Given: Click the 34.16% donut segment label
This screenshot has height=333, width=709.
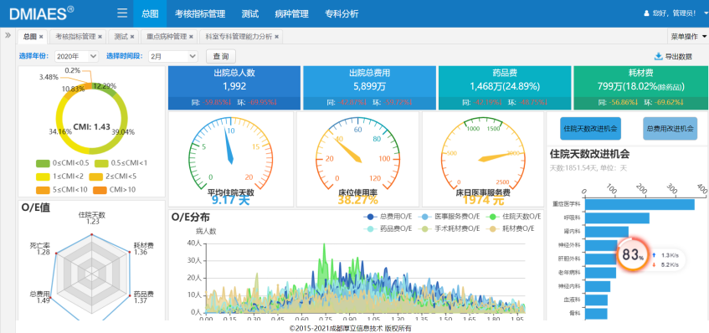Looking at the screenshot, I should (x=60, y=132).
